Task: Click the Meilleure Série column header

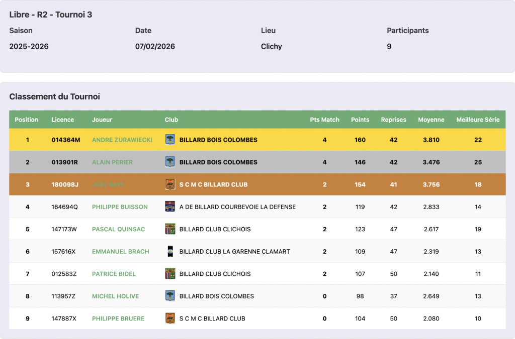Action: click(478, 120)
